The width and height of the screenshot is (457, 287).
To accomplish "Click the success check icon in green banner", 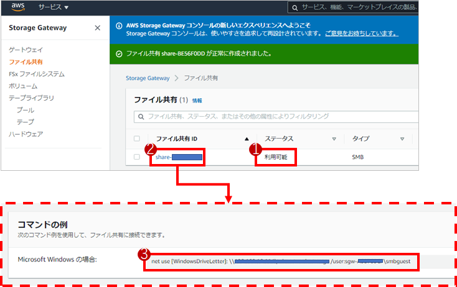I will pos(119,54).
